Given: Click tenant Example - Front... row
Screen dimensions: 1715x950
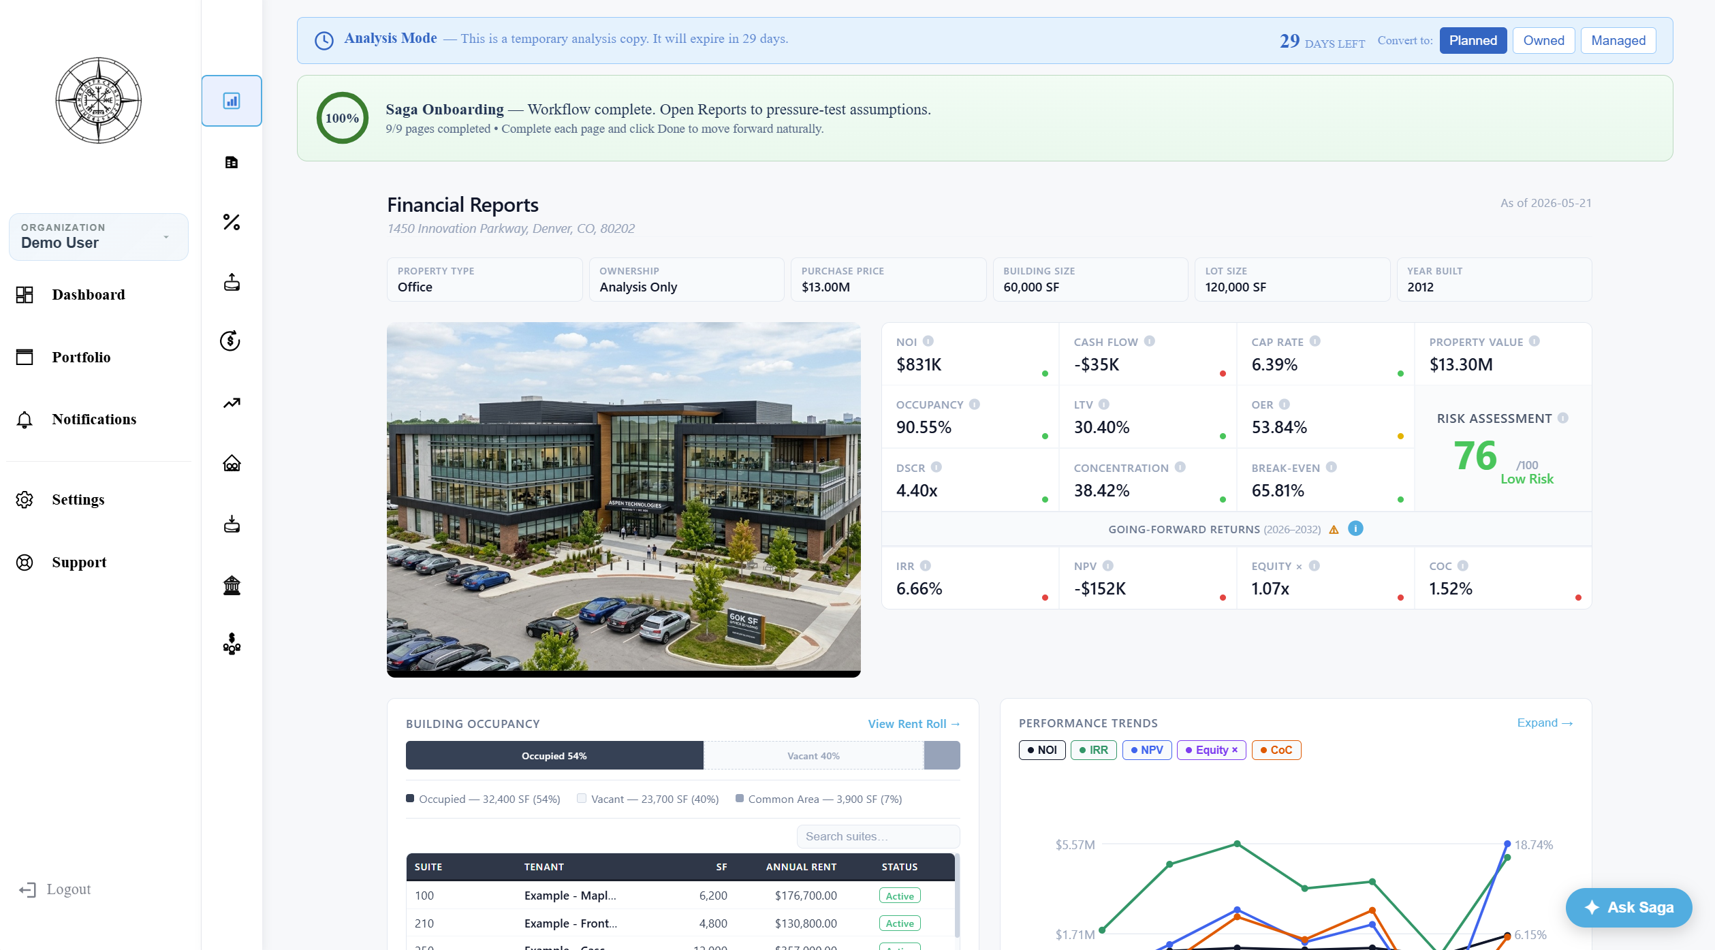Looking at the screenshot, I should pos(680,923).
